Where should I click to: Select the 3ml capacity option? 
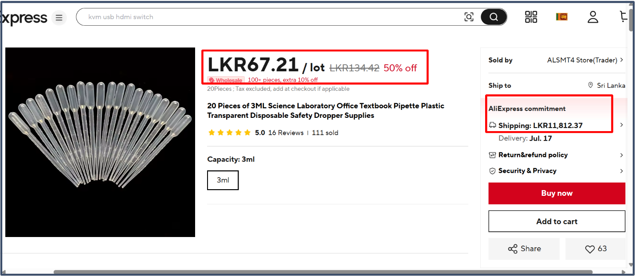click(x=223, y=180)
